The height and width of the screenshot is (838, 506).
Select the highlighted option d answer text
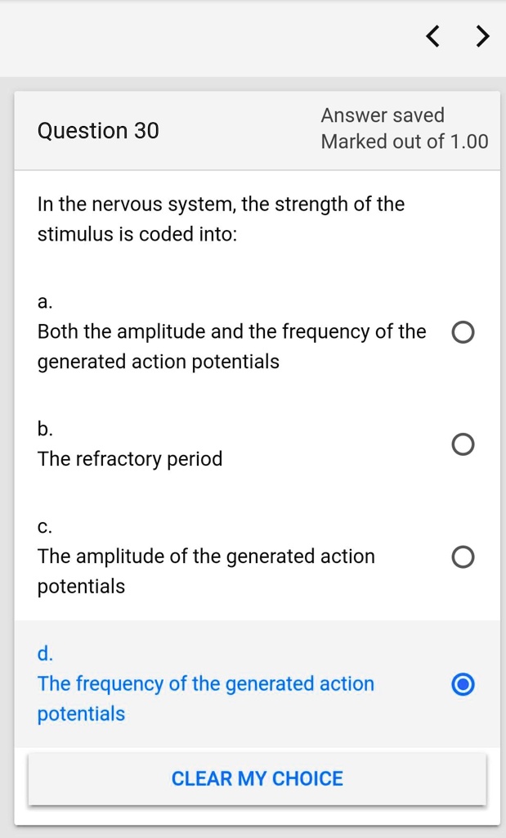tap(205, 698)
